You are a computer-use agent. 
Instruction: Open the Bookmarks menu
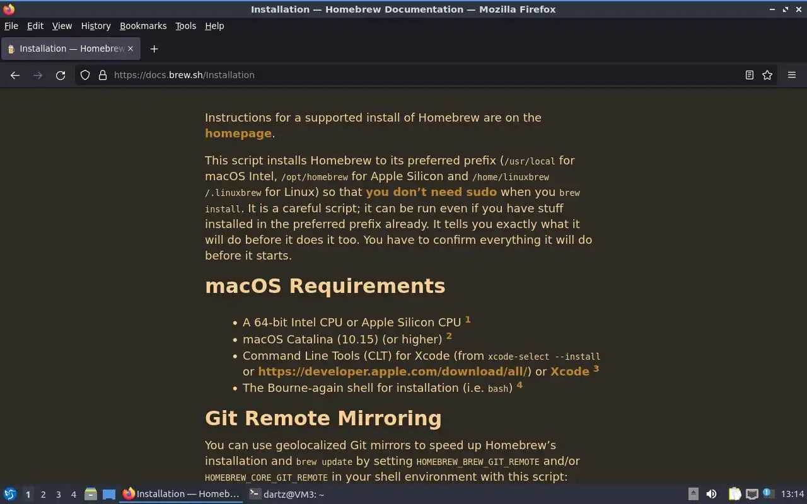pos(143,26)
